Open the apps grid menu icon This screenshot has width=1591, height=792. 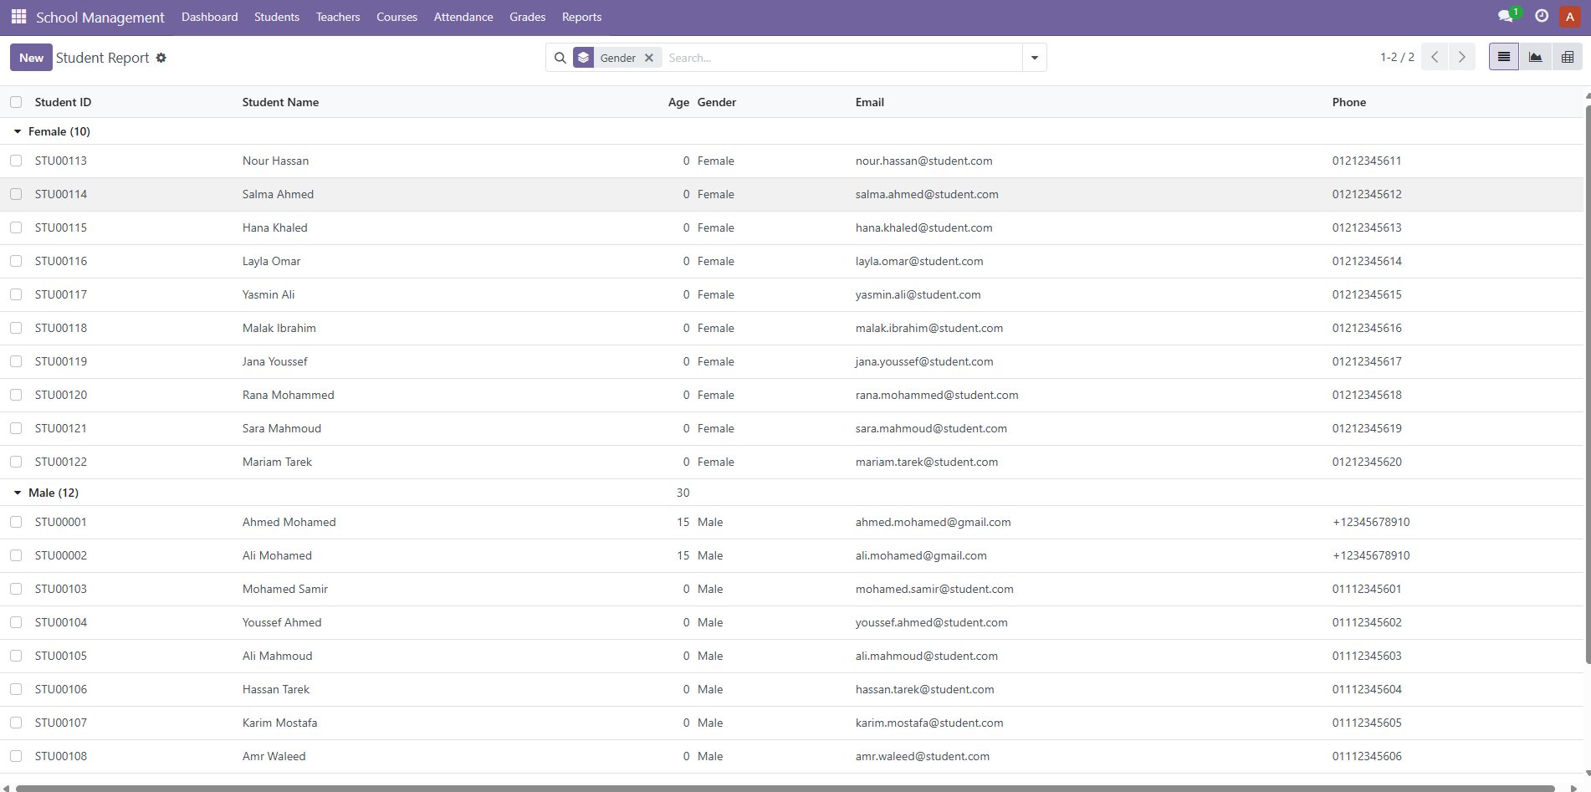tap(18, 17)
